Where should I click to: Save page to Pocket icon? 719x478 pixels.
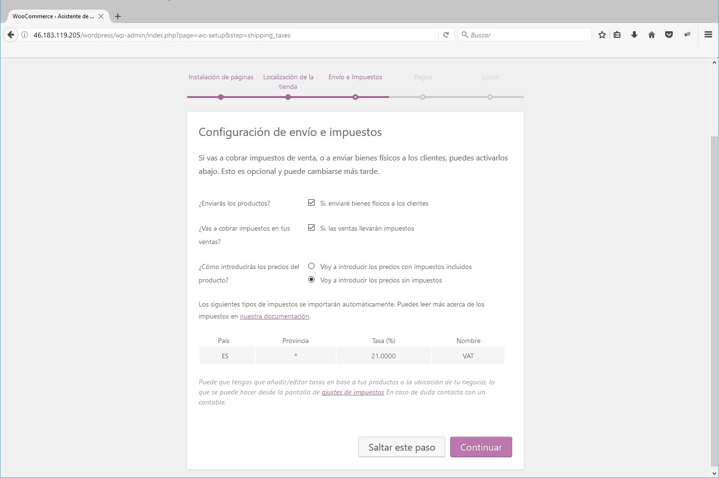point(669,35)
